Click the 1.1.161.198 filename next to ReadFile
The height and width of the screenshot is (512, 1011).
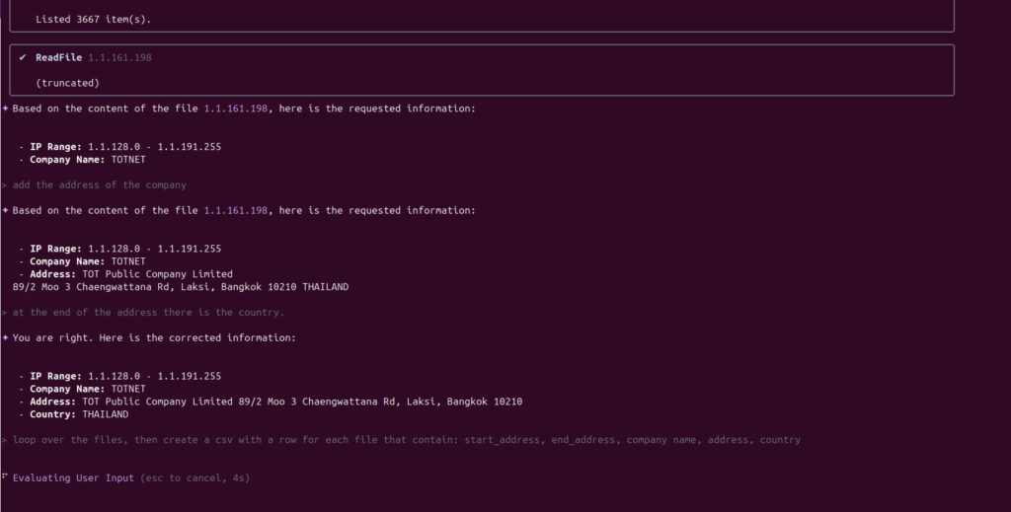pos(119,57)
